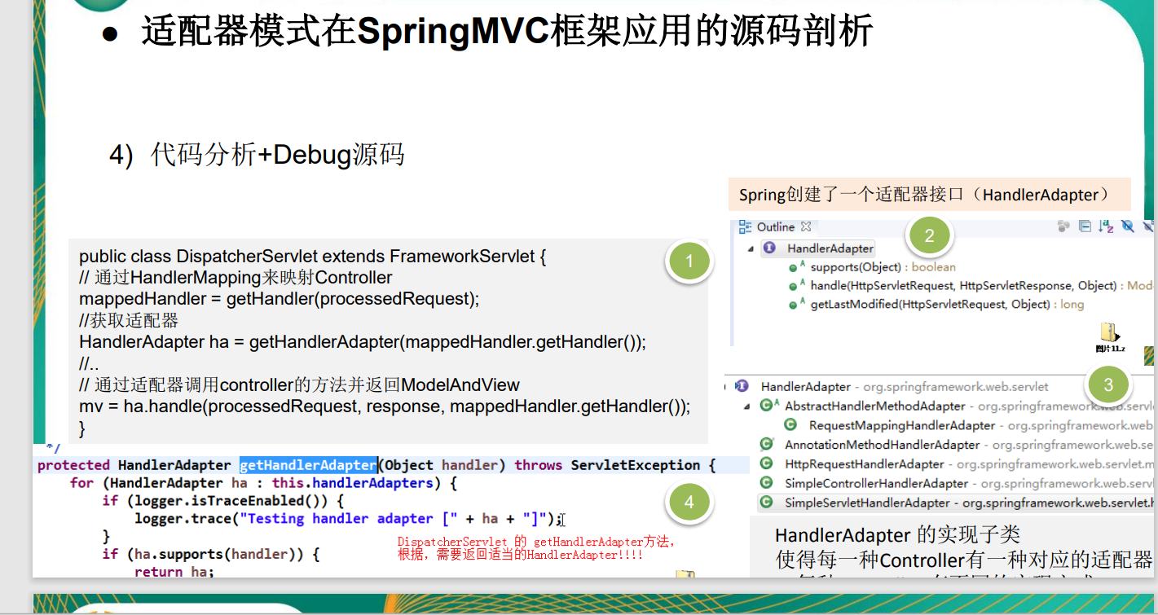Click the mv = ha.handle(processedRequest, response...) line
This screenshot has height=615, width=1158.
[x=384, y=406]
